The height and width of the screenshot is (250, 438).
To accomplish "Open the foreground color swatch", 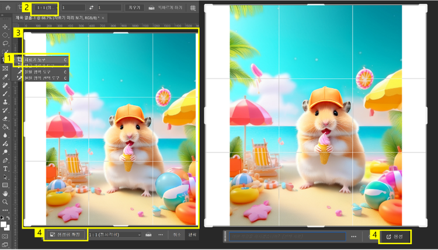I will (x=3, y=224).
